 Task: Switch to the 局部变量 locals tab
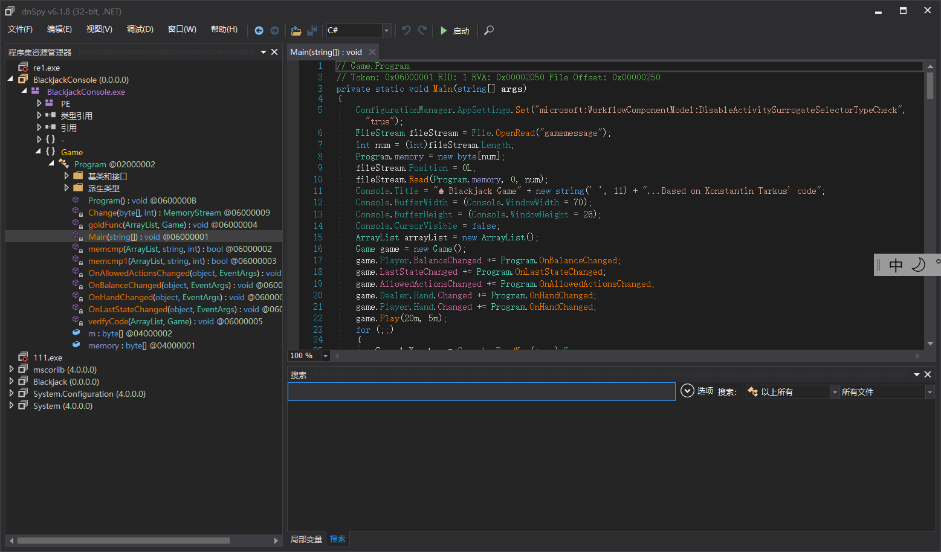[x=306, y=539]
